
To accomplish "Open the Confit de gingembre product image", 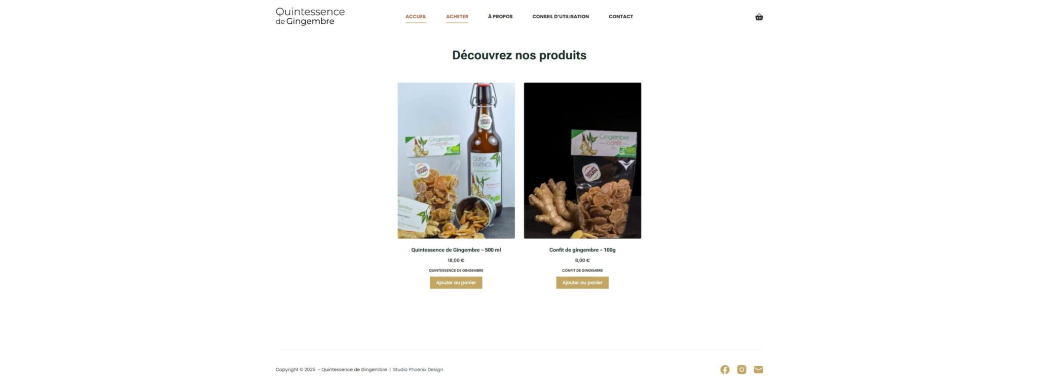I will pyautogui.click(x=582, y=160).
